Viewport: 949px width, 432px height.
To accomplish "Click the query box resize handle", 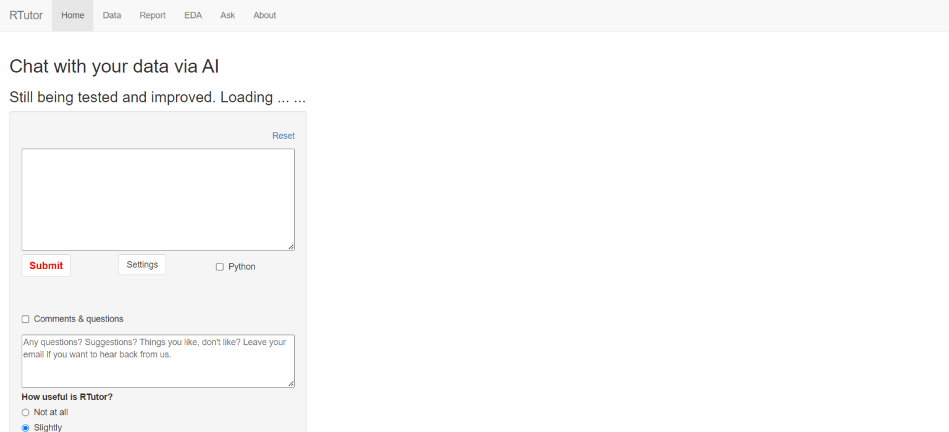I will tap(290, 246).
